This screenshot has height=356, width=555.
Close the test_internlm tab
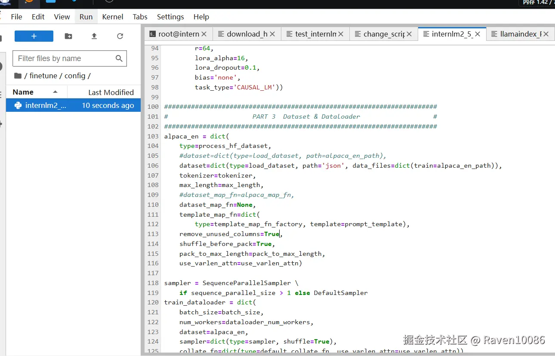point(341,34)
